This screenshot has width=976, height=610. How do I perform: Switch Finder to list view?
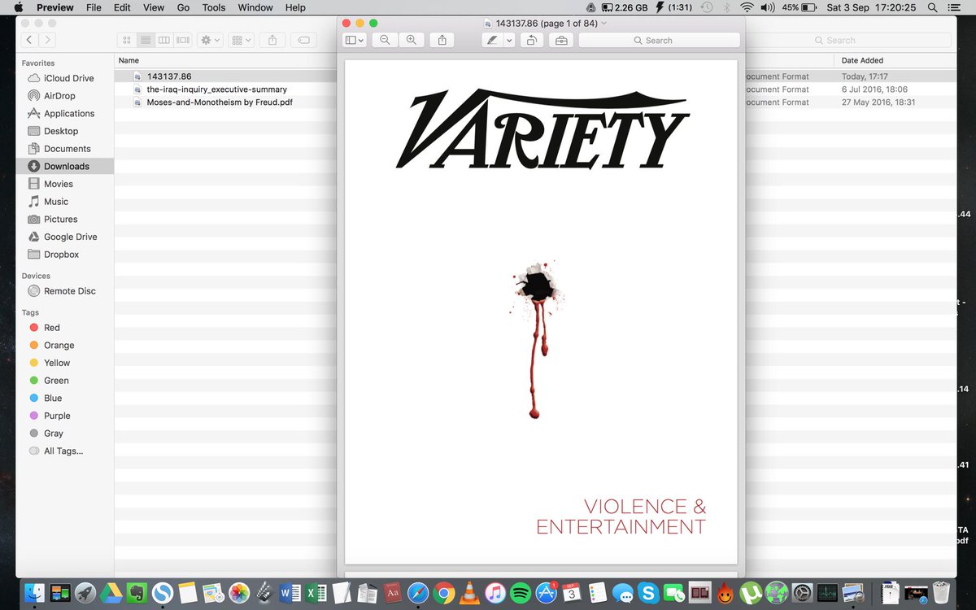146,39
